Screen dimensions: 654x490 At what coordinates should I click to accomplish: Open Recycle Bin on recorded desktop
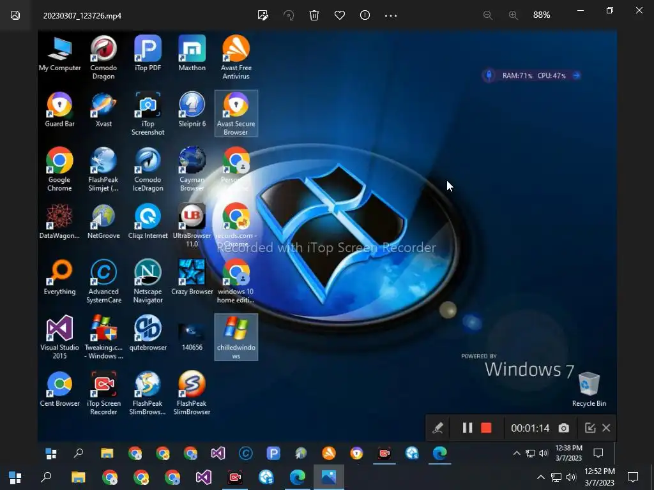589,389
